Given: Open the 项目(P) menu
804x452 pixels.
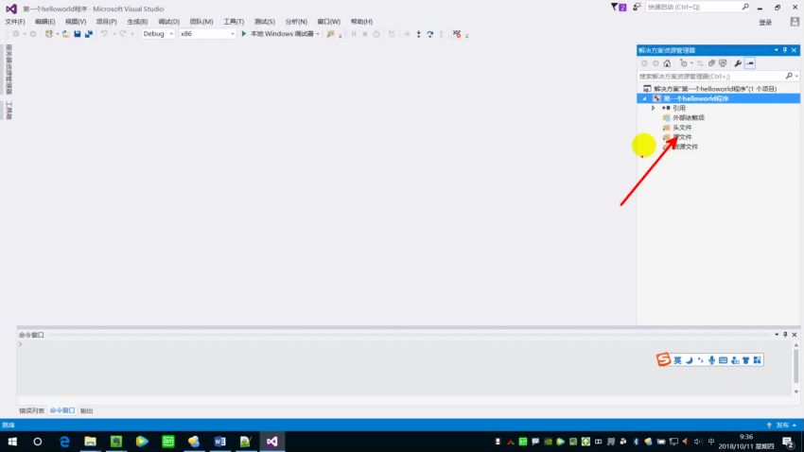Looking at the screenshot, I should tap(107, 22).
